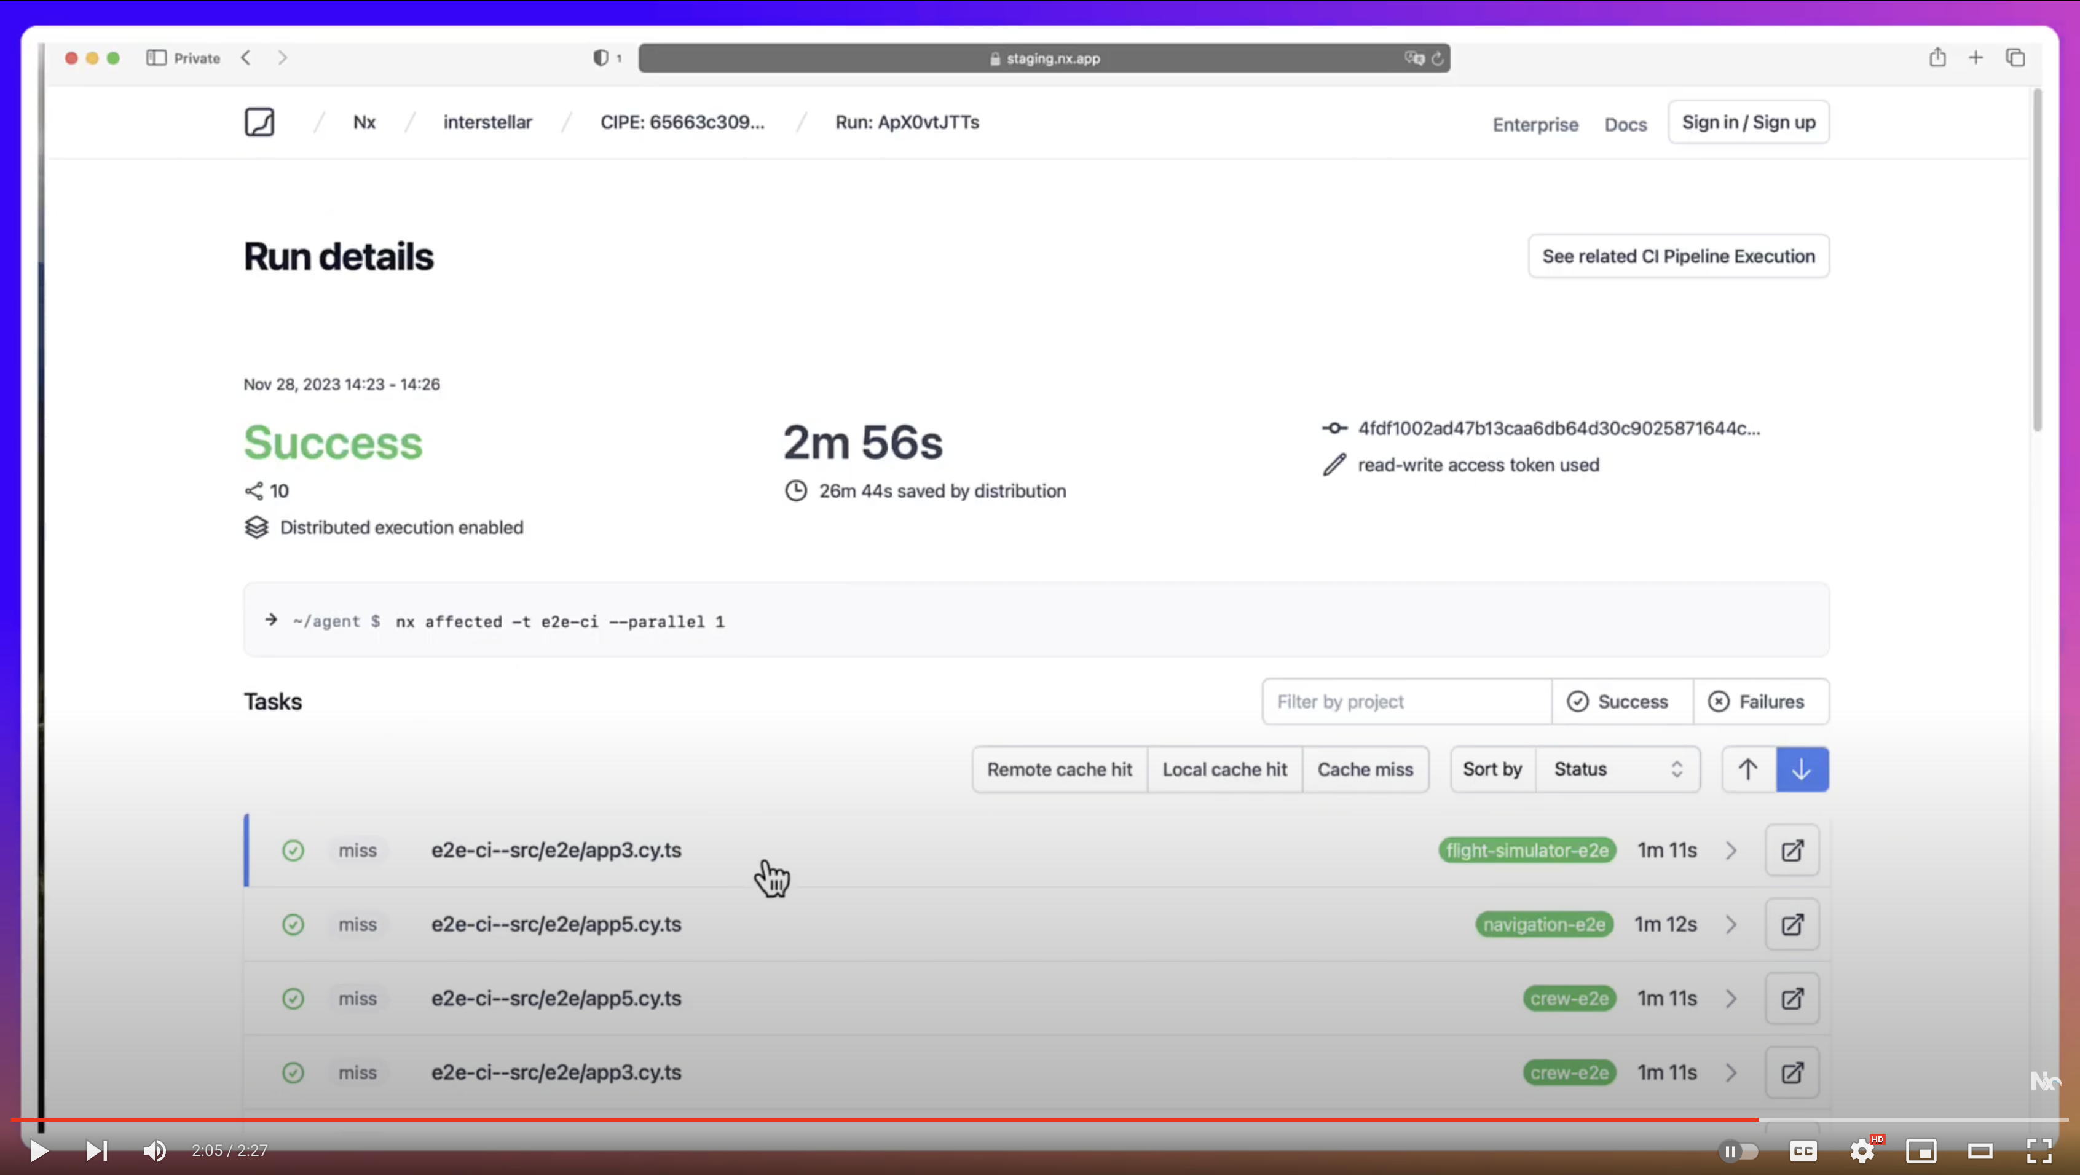Expand the crew-e2e app5.cy.ts task chevron
This screenshot has height=1175, width=2080.
pos(1730,999)
